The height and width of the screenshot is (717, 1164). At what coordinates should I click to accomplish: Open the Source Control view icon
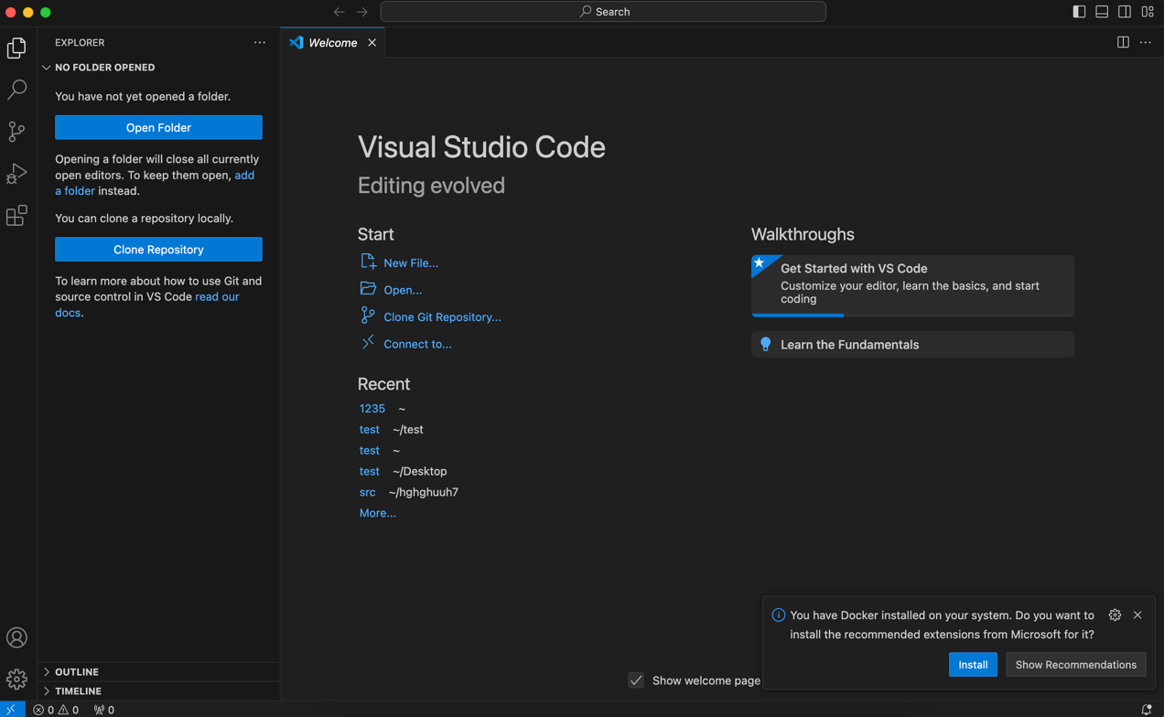(x=16, y=132)
